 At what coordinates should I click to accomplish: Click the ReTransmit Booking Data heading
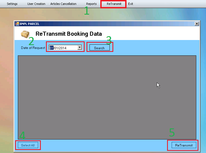69,34
